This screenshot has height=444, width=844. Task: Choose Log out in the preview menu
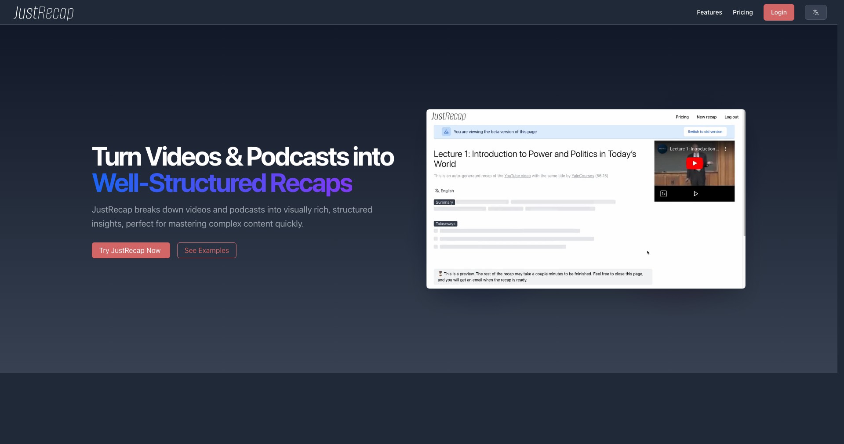click(x=731, y=117)
